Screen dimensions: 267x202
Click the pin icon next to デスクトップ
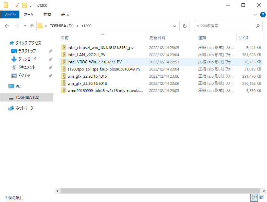tap(50, 51)
